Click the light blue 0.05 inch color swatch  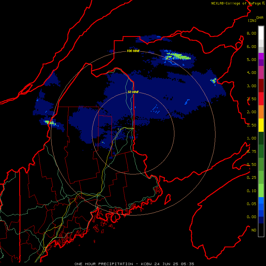coord(261,200)
